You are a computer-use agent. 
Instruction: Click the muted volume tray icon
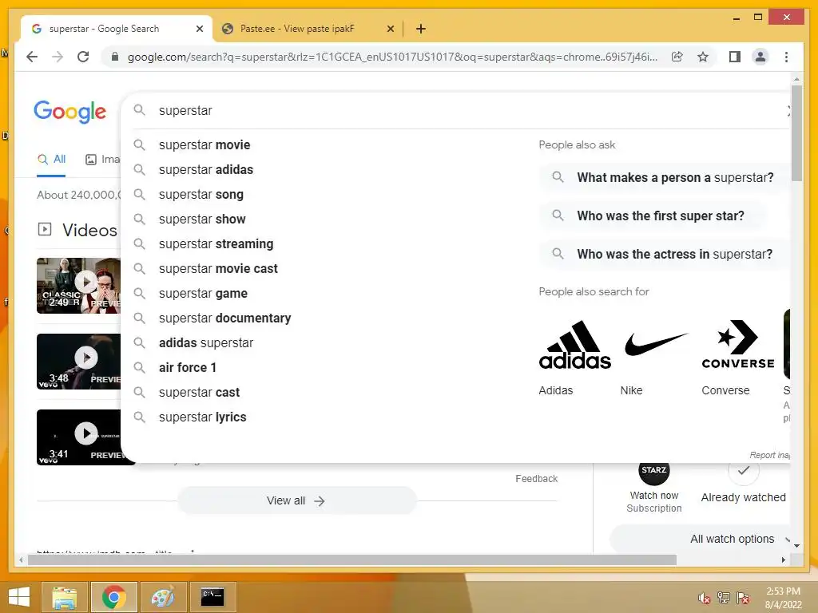(x=705, y=599)
